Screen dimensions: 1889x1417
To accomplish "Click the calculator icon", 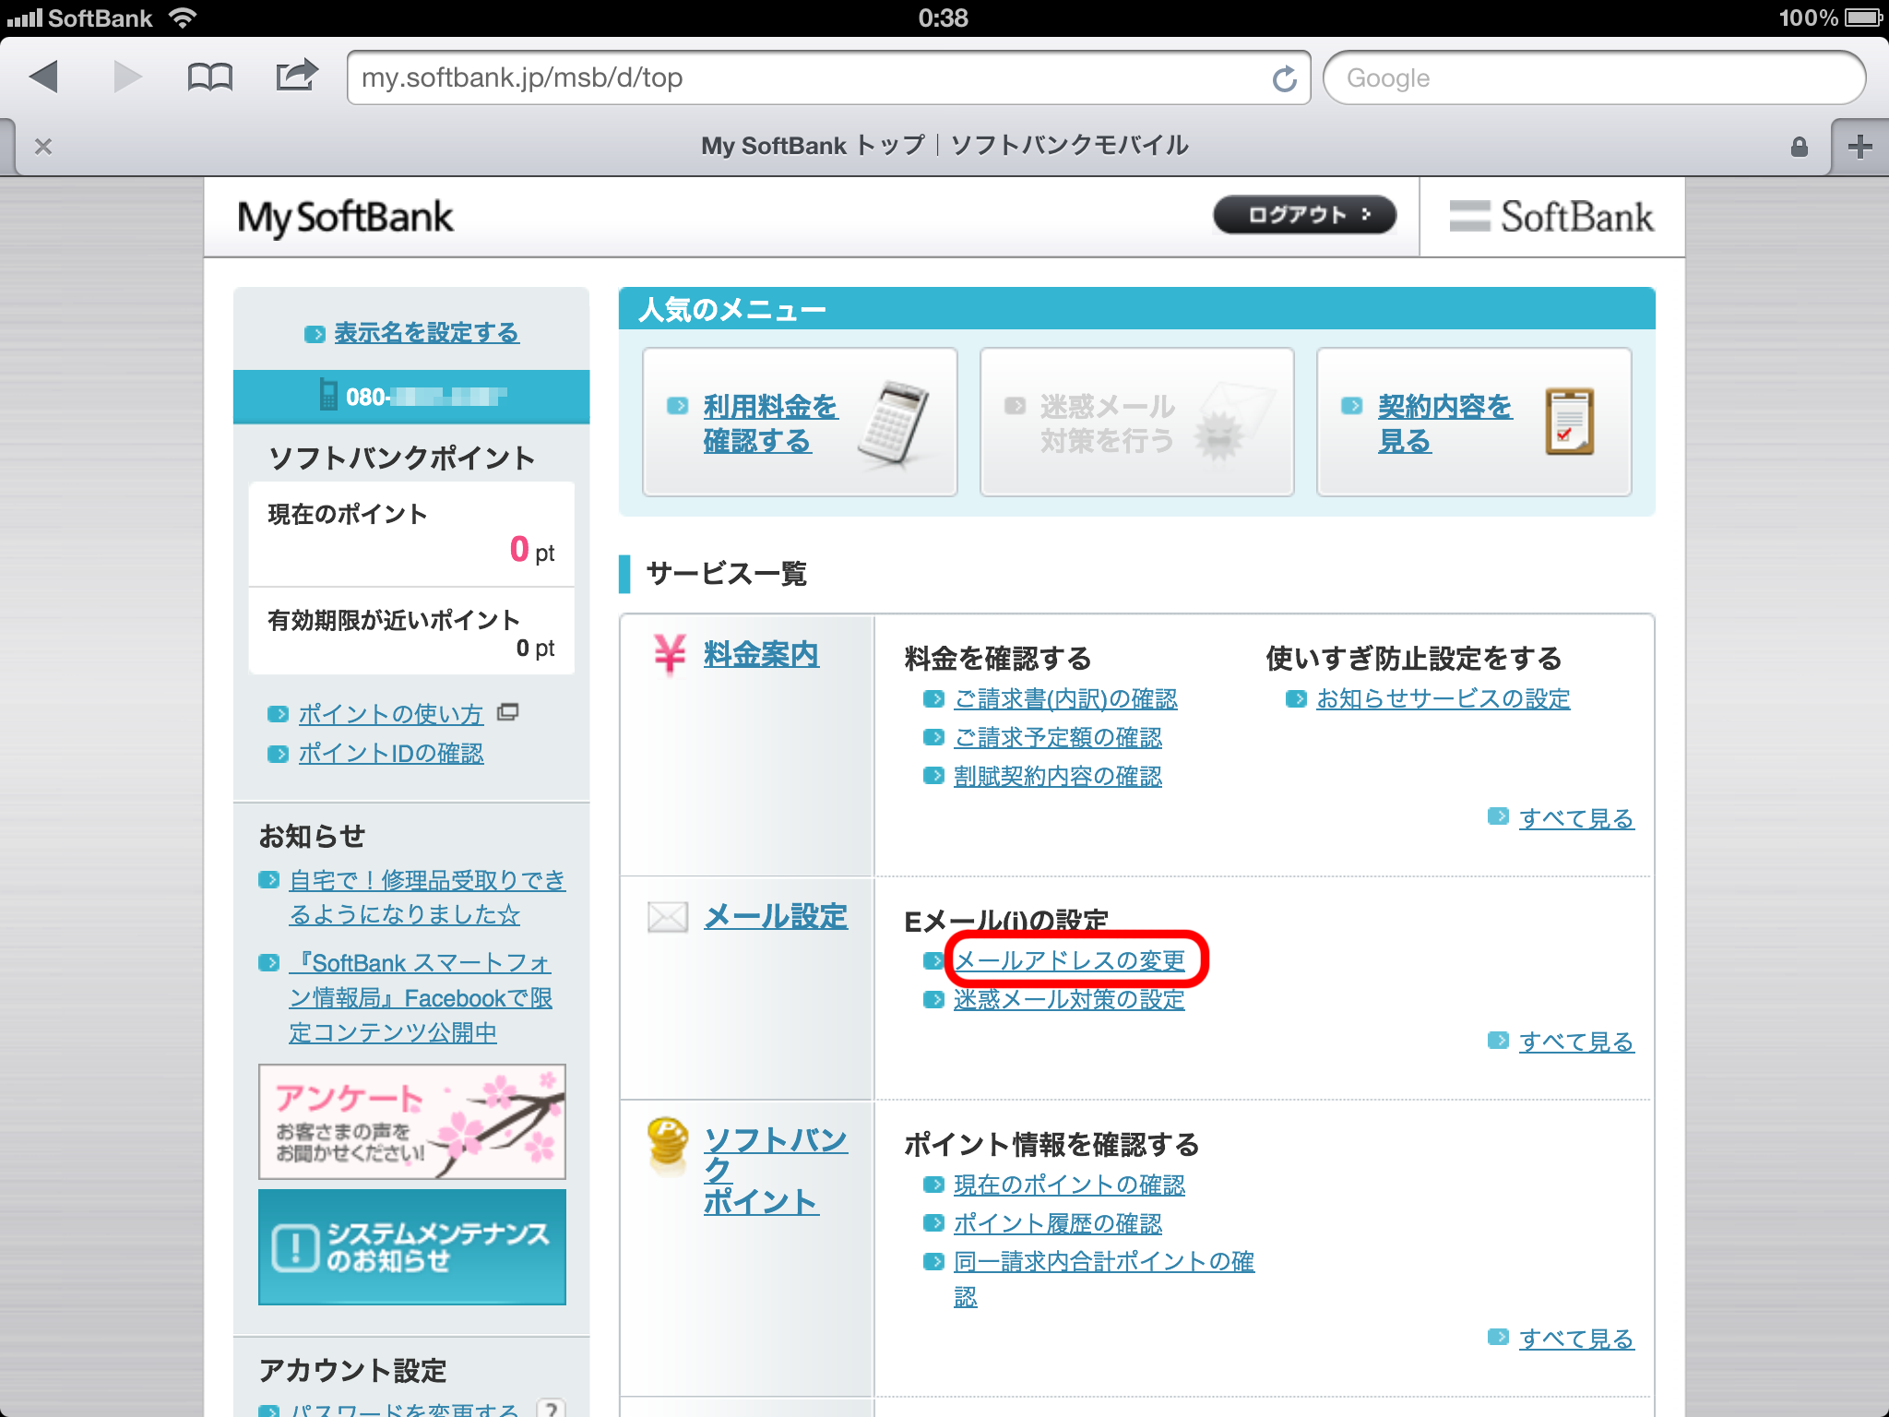I will (x=893, y=422).
